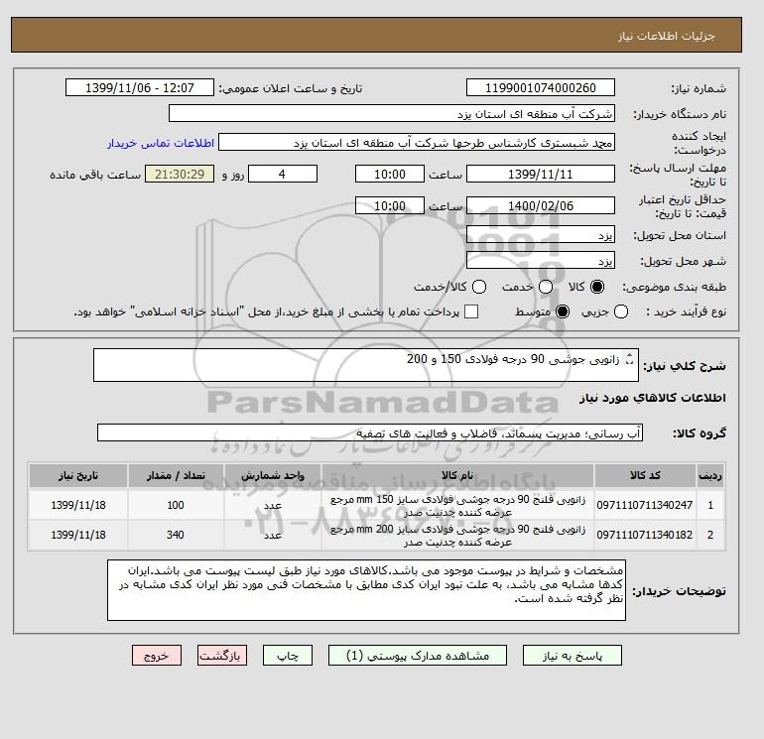Click the تعداد / مقدار column header
764x739 pixels.
coord(176,475)
